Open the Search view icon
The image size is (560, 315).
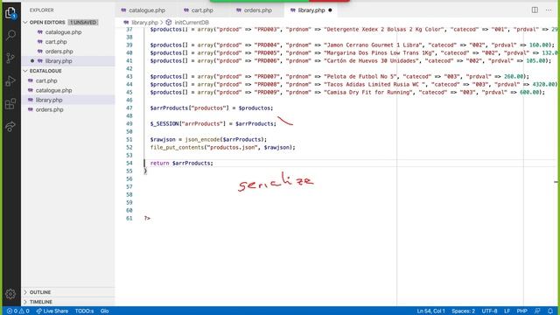pyautogui.click(x=10, y=35)
